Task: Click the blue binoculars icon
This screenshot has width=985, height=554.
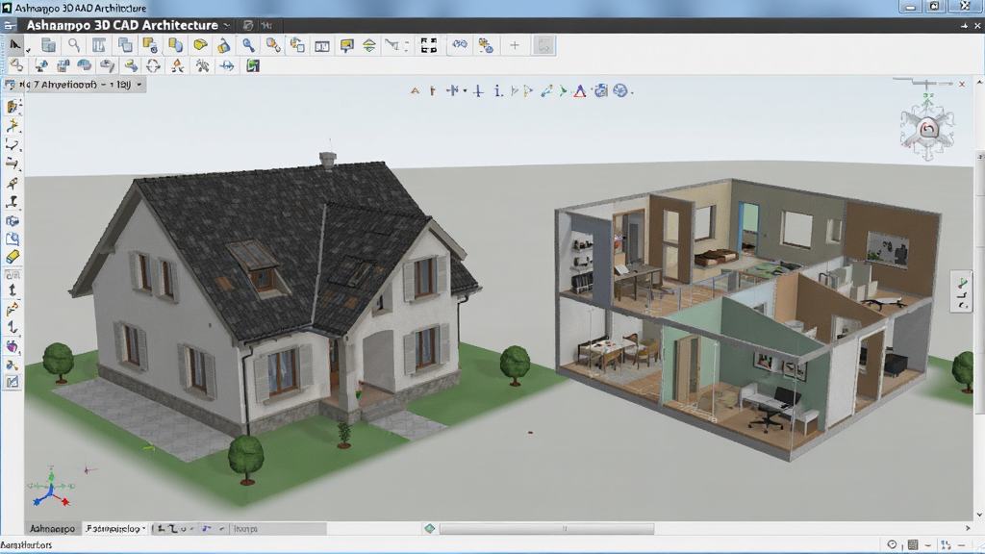Action: tap(460, 44)
